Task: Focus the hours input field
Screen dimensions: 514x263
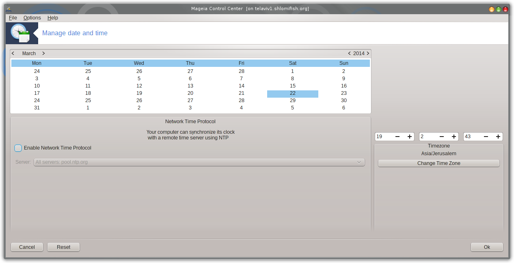Action: point(384,137)
